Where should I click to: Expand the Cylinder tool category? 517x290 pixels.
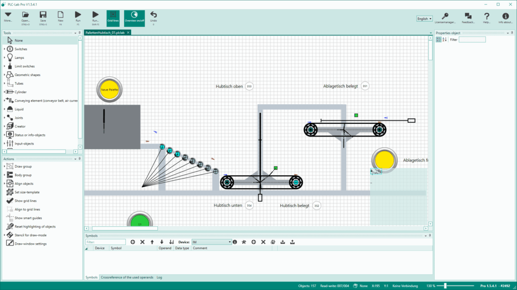pos(5,92)
